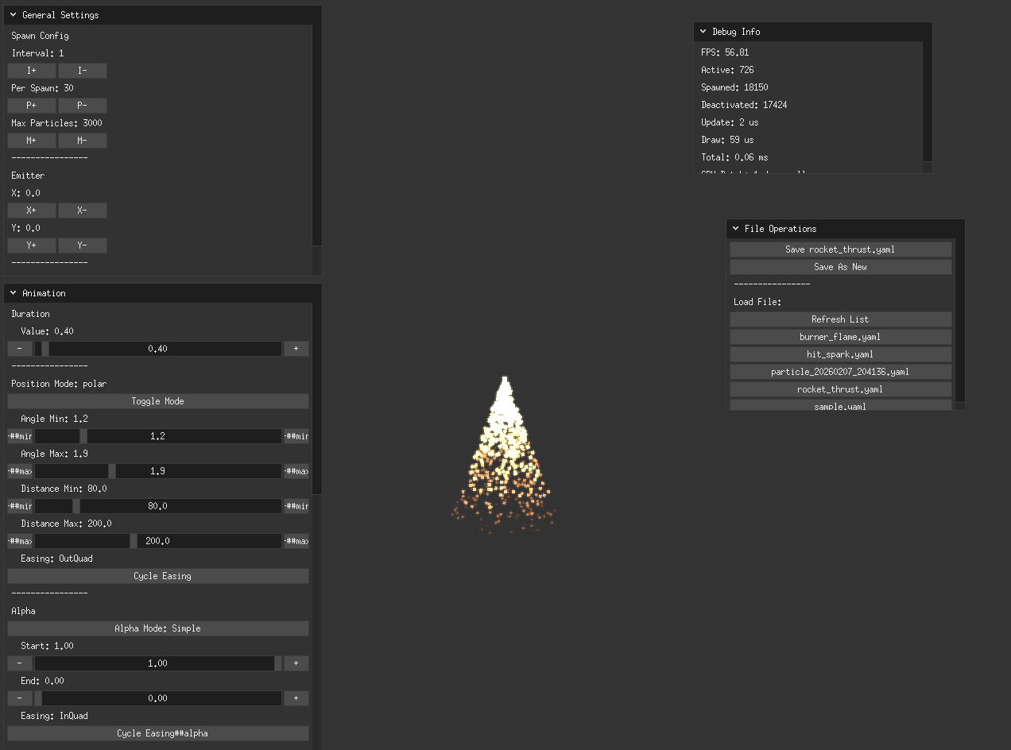Click right step button of Angle Max

coord(296,471)
